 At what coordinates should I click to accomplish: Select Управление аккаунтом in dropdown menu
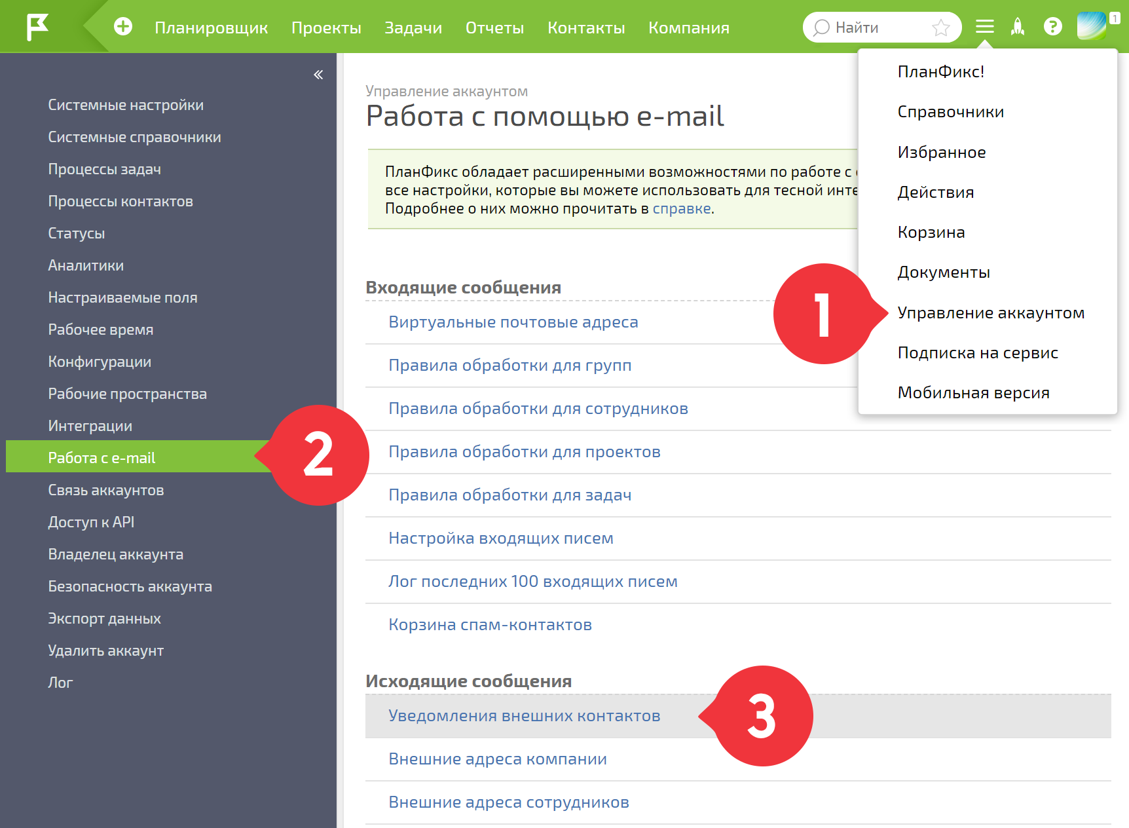[990, 312]
